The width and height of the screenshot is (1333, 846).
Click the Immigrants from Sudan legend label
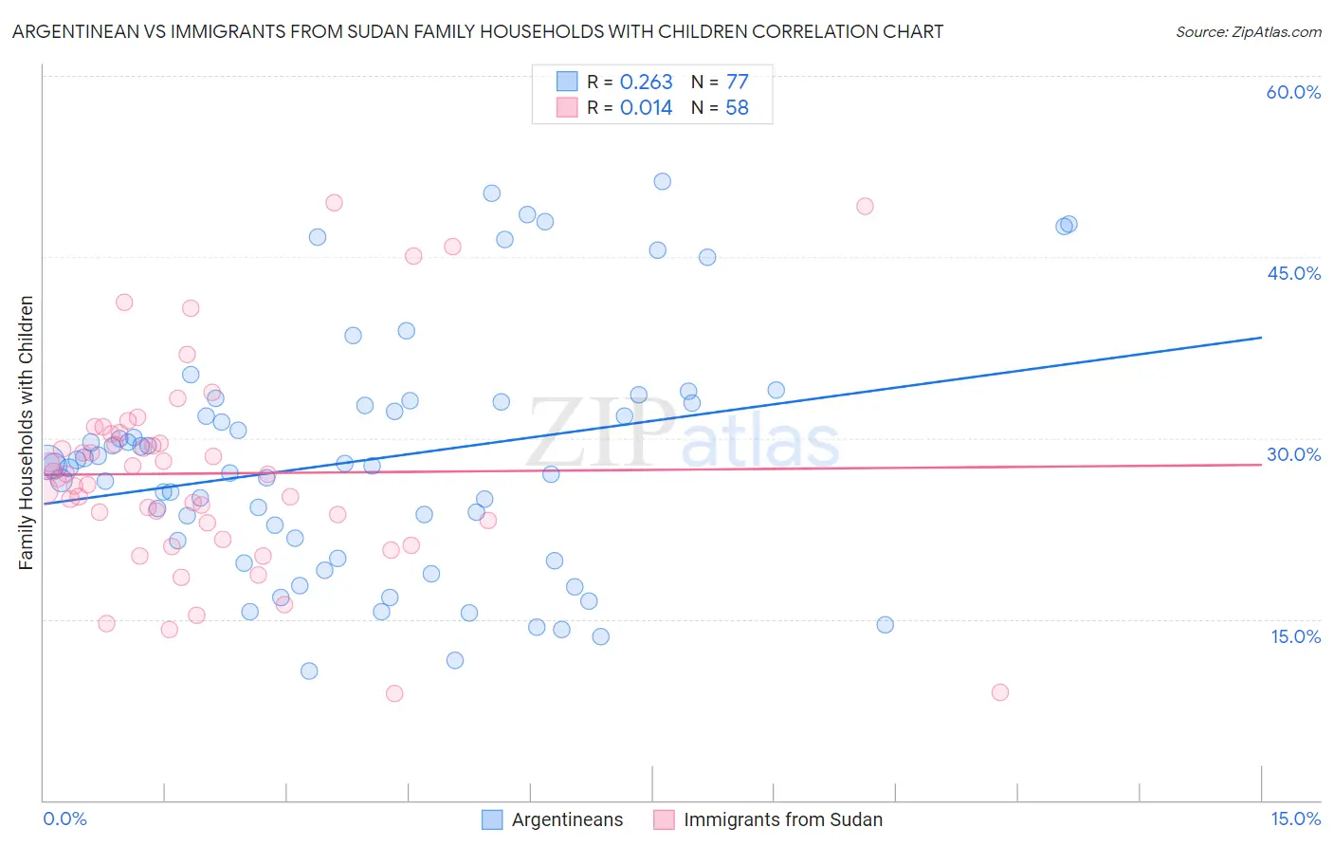pyautogui.click(x=783, y=819)
